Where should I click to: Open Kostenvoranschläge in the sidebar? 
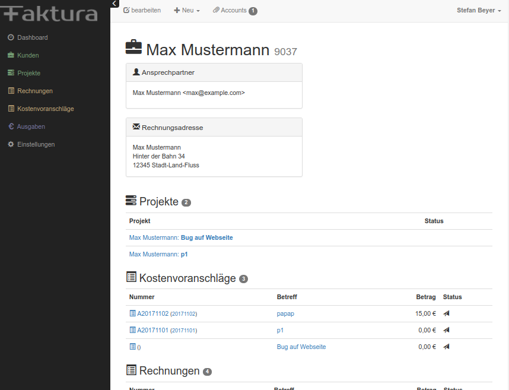pyautogui.click(x=46, y=109)
